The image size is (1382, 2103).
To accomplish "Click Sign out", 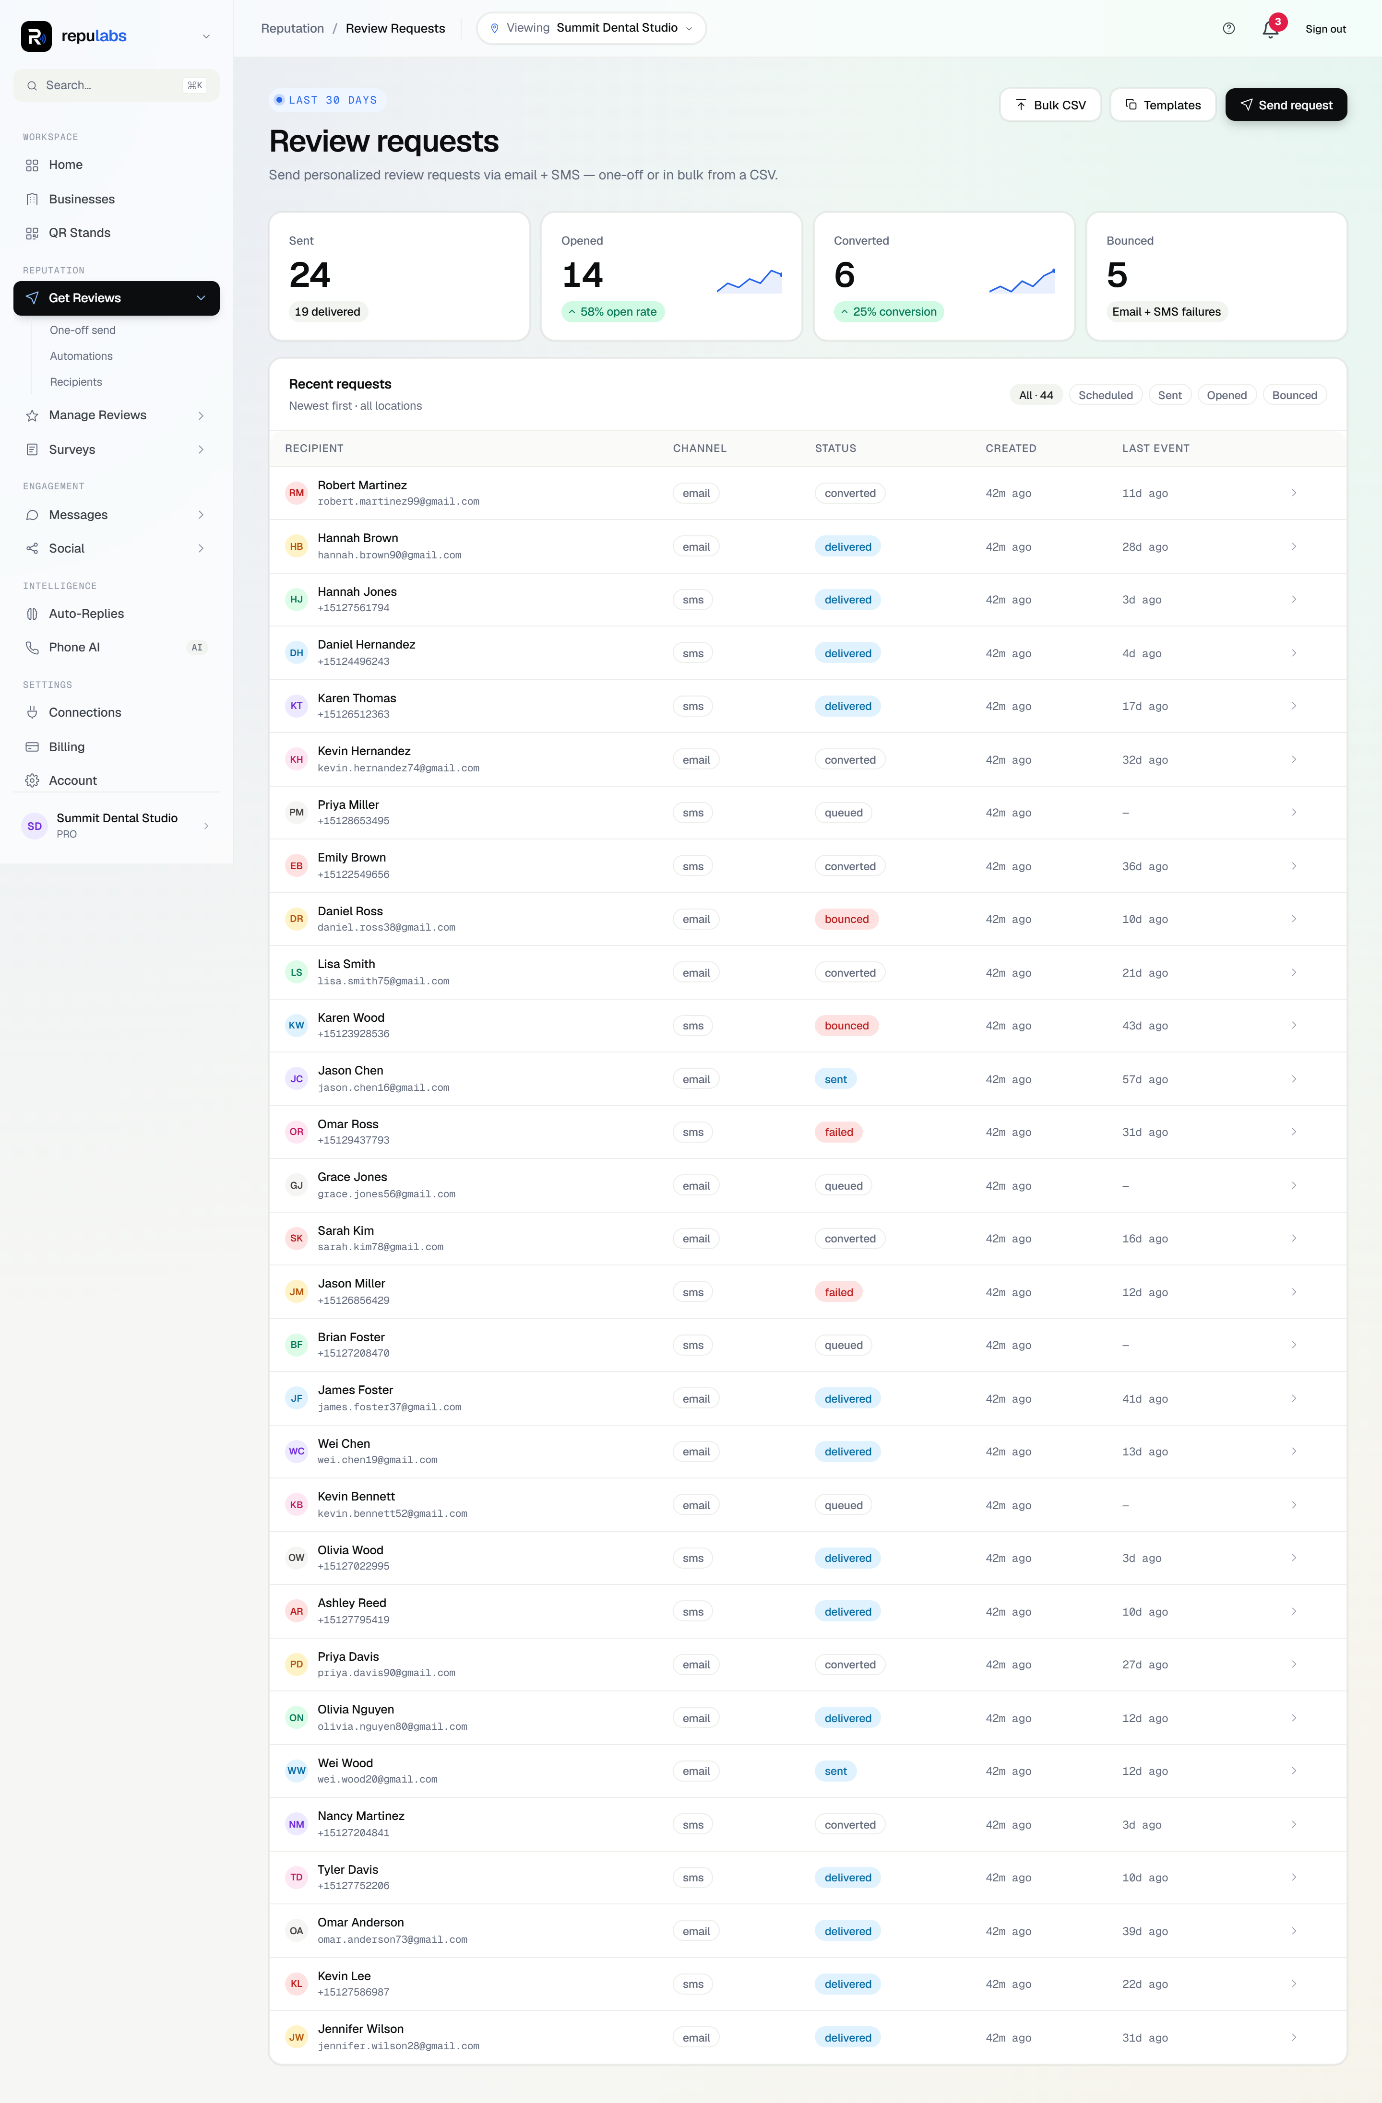I will click(1325, 28).
